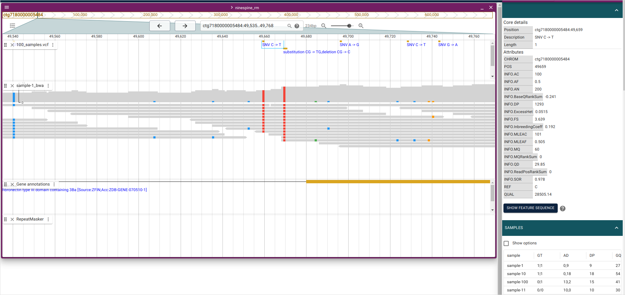Close the ninespine_rm view
The image size is (625, 295).
pyautogui.click(x=491, y=7)
